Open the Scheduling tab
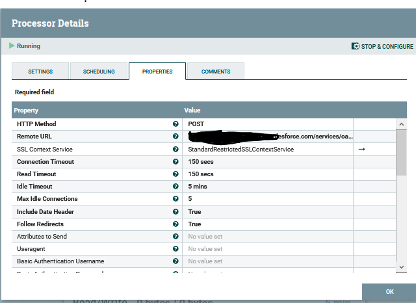416x303 pixels. point(99,71)
